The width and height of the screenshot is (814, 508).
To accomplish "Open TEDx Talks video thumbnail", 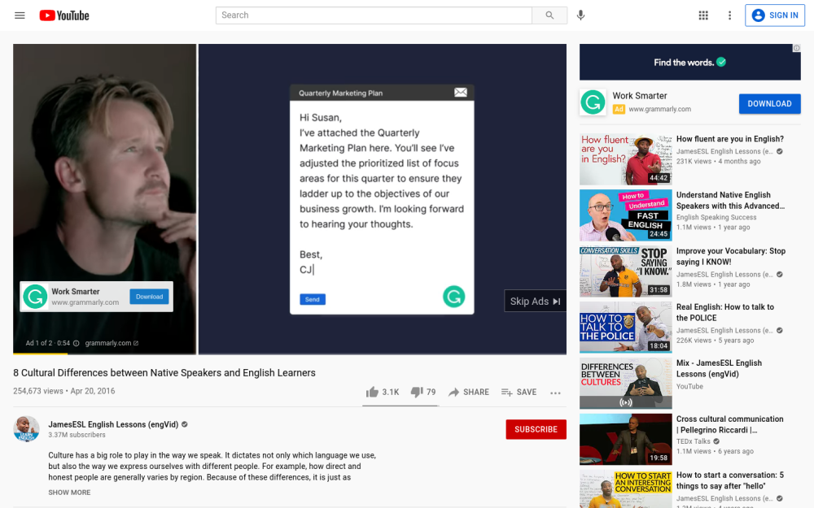I will 625,439.
